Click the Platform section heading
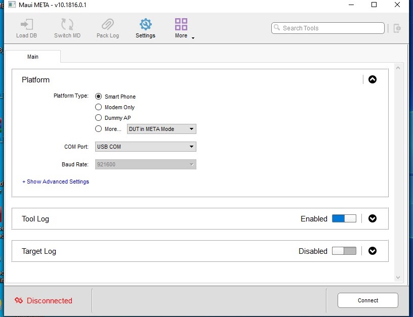413x317 pixels. (35, 80)
